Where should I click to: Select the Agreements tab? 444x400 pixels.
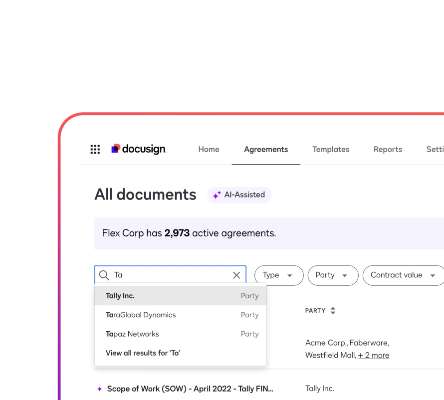(x=266, y=150)
